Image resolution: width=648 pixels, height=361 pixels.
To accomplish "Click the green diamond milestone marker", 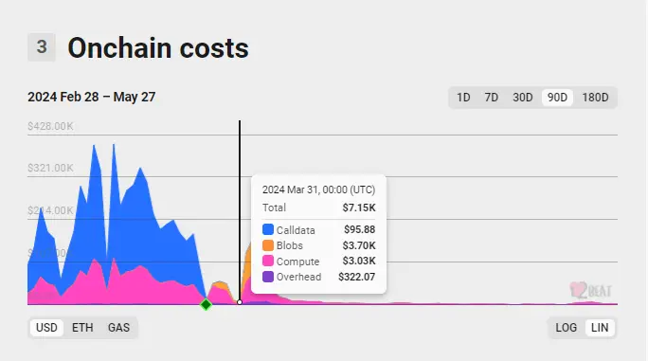I will tap(206, 305).
